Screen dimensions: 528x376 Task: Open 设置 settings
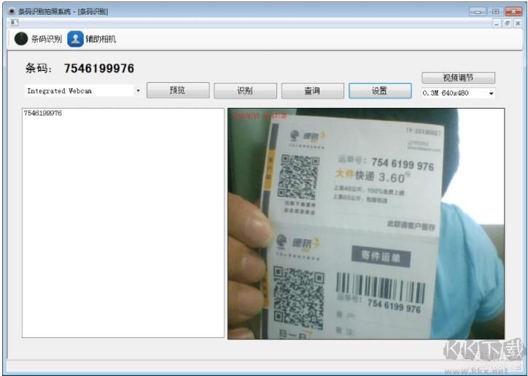379,91
